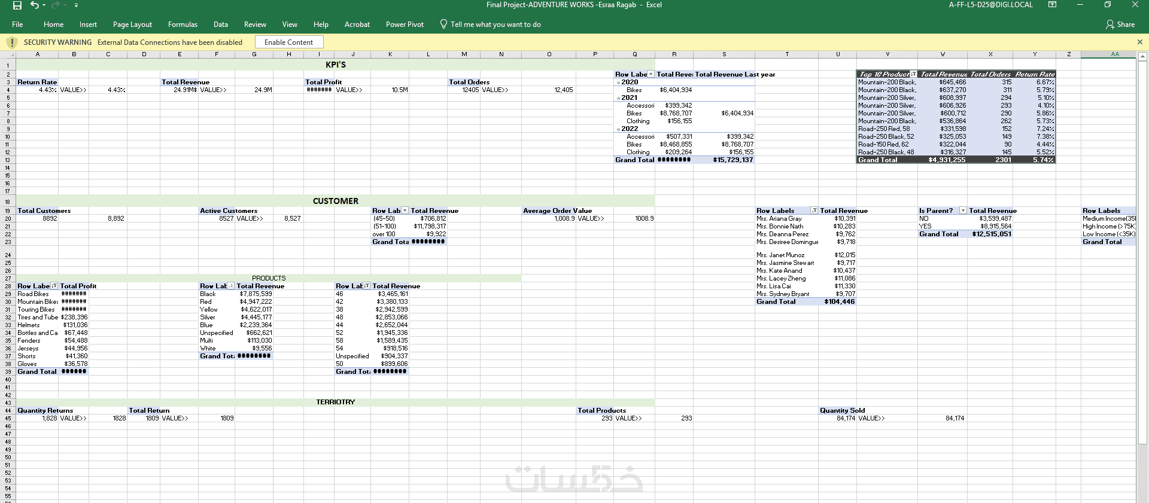Image resolution: width=1149 pixels, height=503 pixels.
Task: Select Grand Total value $104,446
Action: [838, 301]
